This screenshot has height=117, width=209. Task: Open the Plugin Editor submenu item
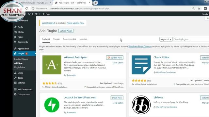pyautogui.click(x=20, y=67)
